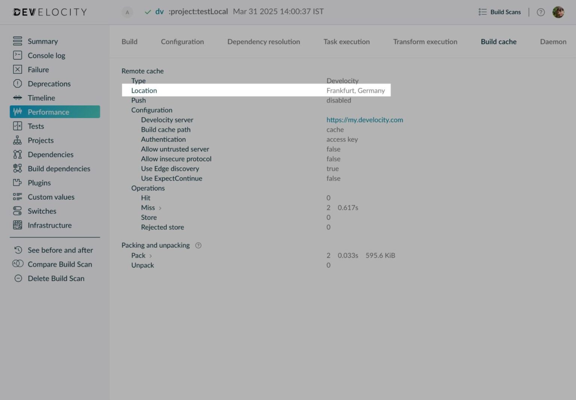The height and width of the screenshot is (400, 576).
Task: Click the Infrastructure icon
Action: (17, 225)
